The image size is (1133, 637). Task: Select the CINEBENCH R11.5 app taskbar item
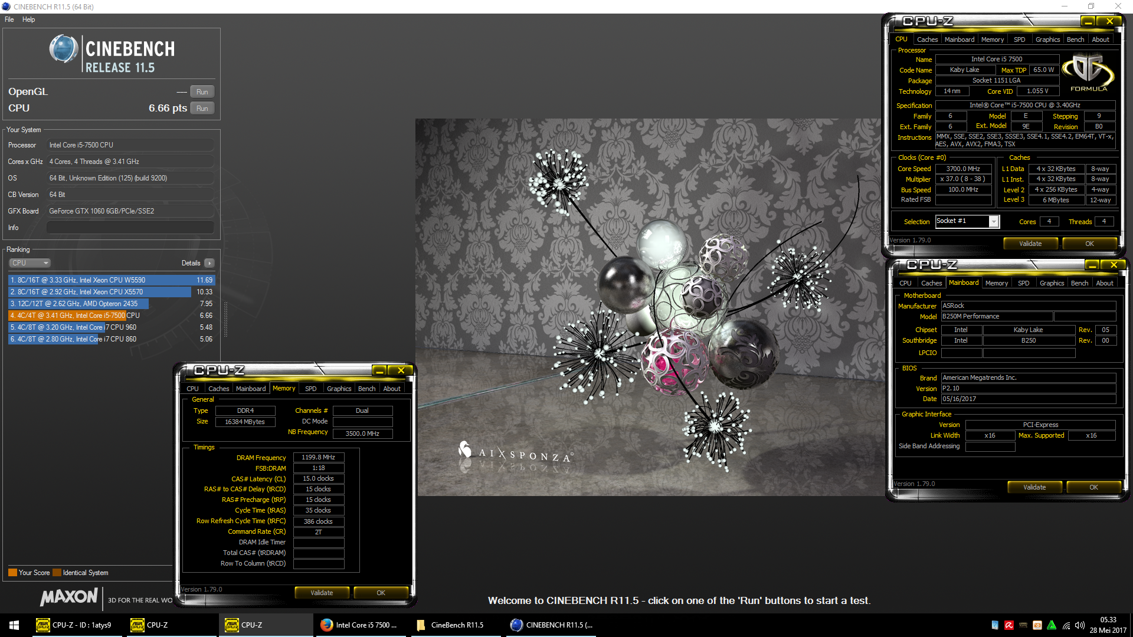pyautogui.click(x=551, y=625)
